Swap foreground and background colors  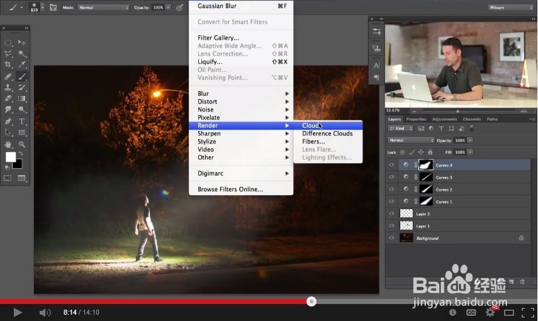pos(21,154)
